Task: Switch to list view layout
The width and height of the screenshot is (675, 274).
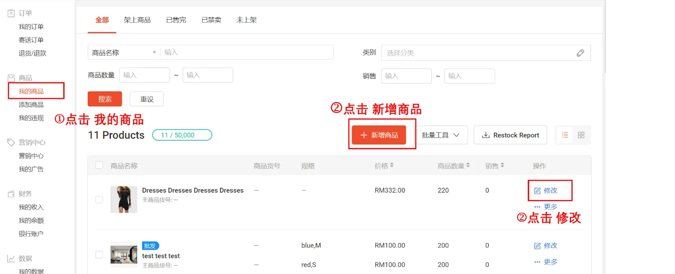Action: [x=565, y=135]
